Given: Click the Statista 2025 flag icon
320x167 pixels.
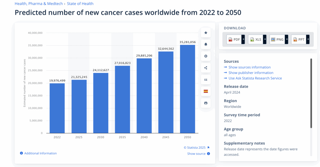Looking at the screenshot, I should point(208,148).
